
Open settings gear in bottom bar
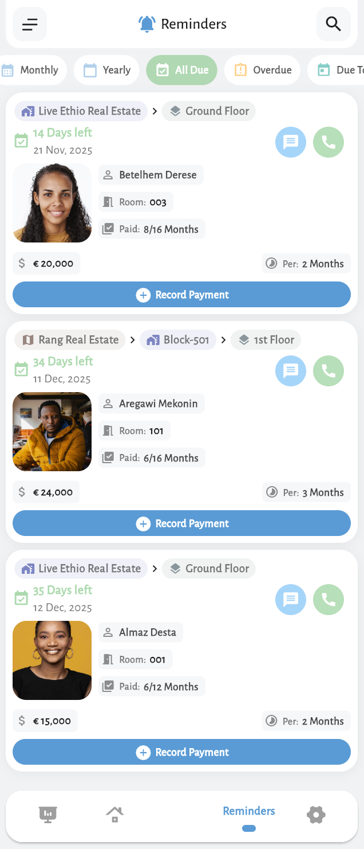tap(316, 813)
